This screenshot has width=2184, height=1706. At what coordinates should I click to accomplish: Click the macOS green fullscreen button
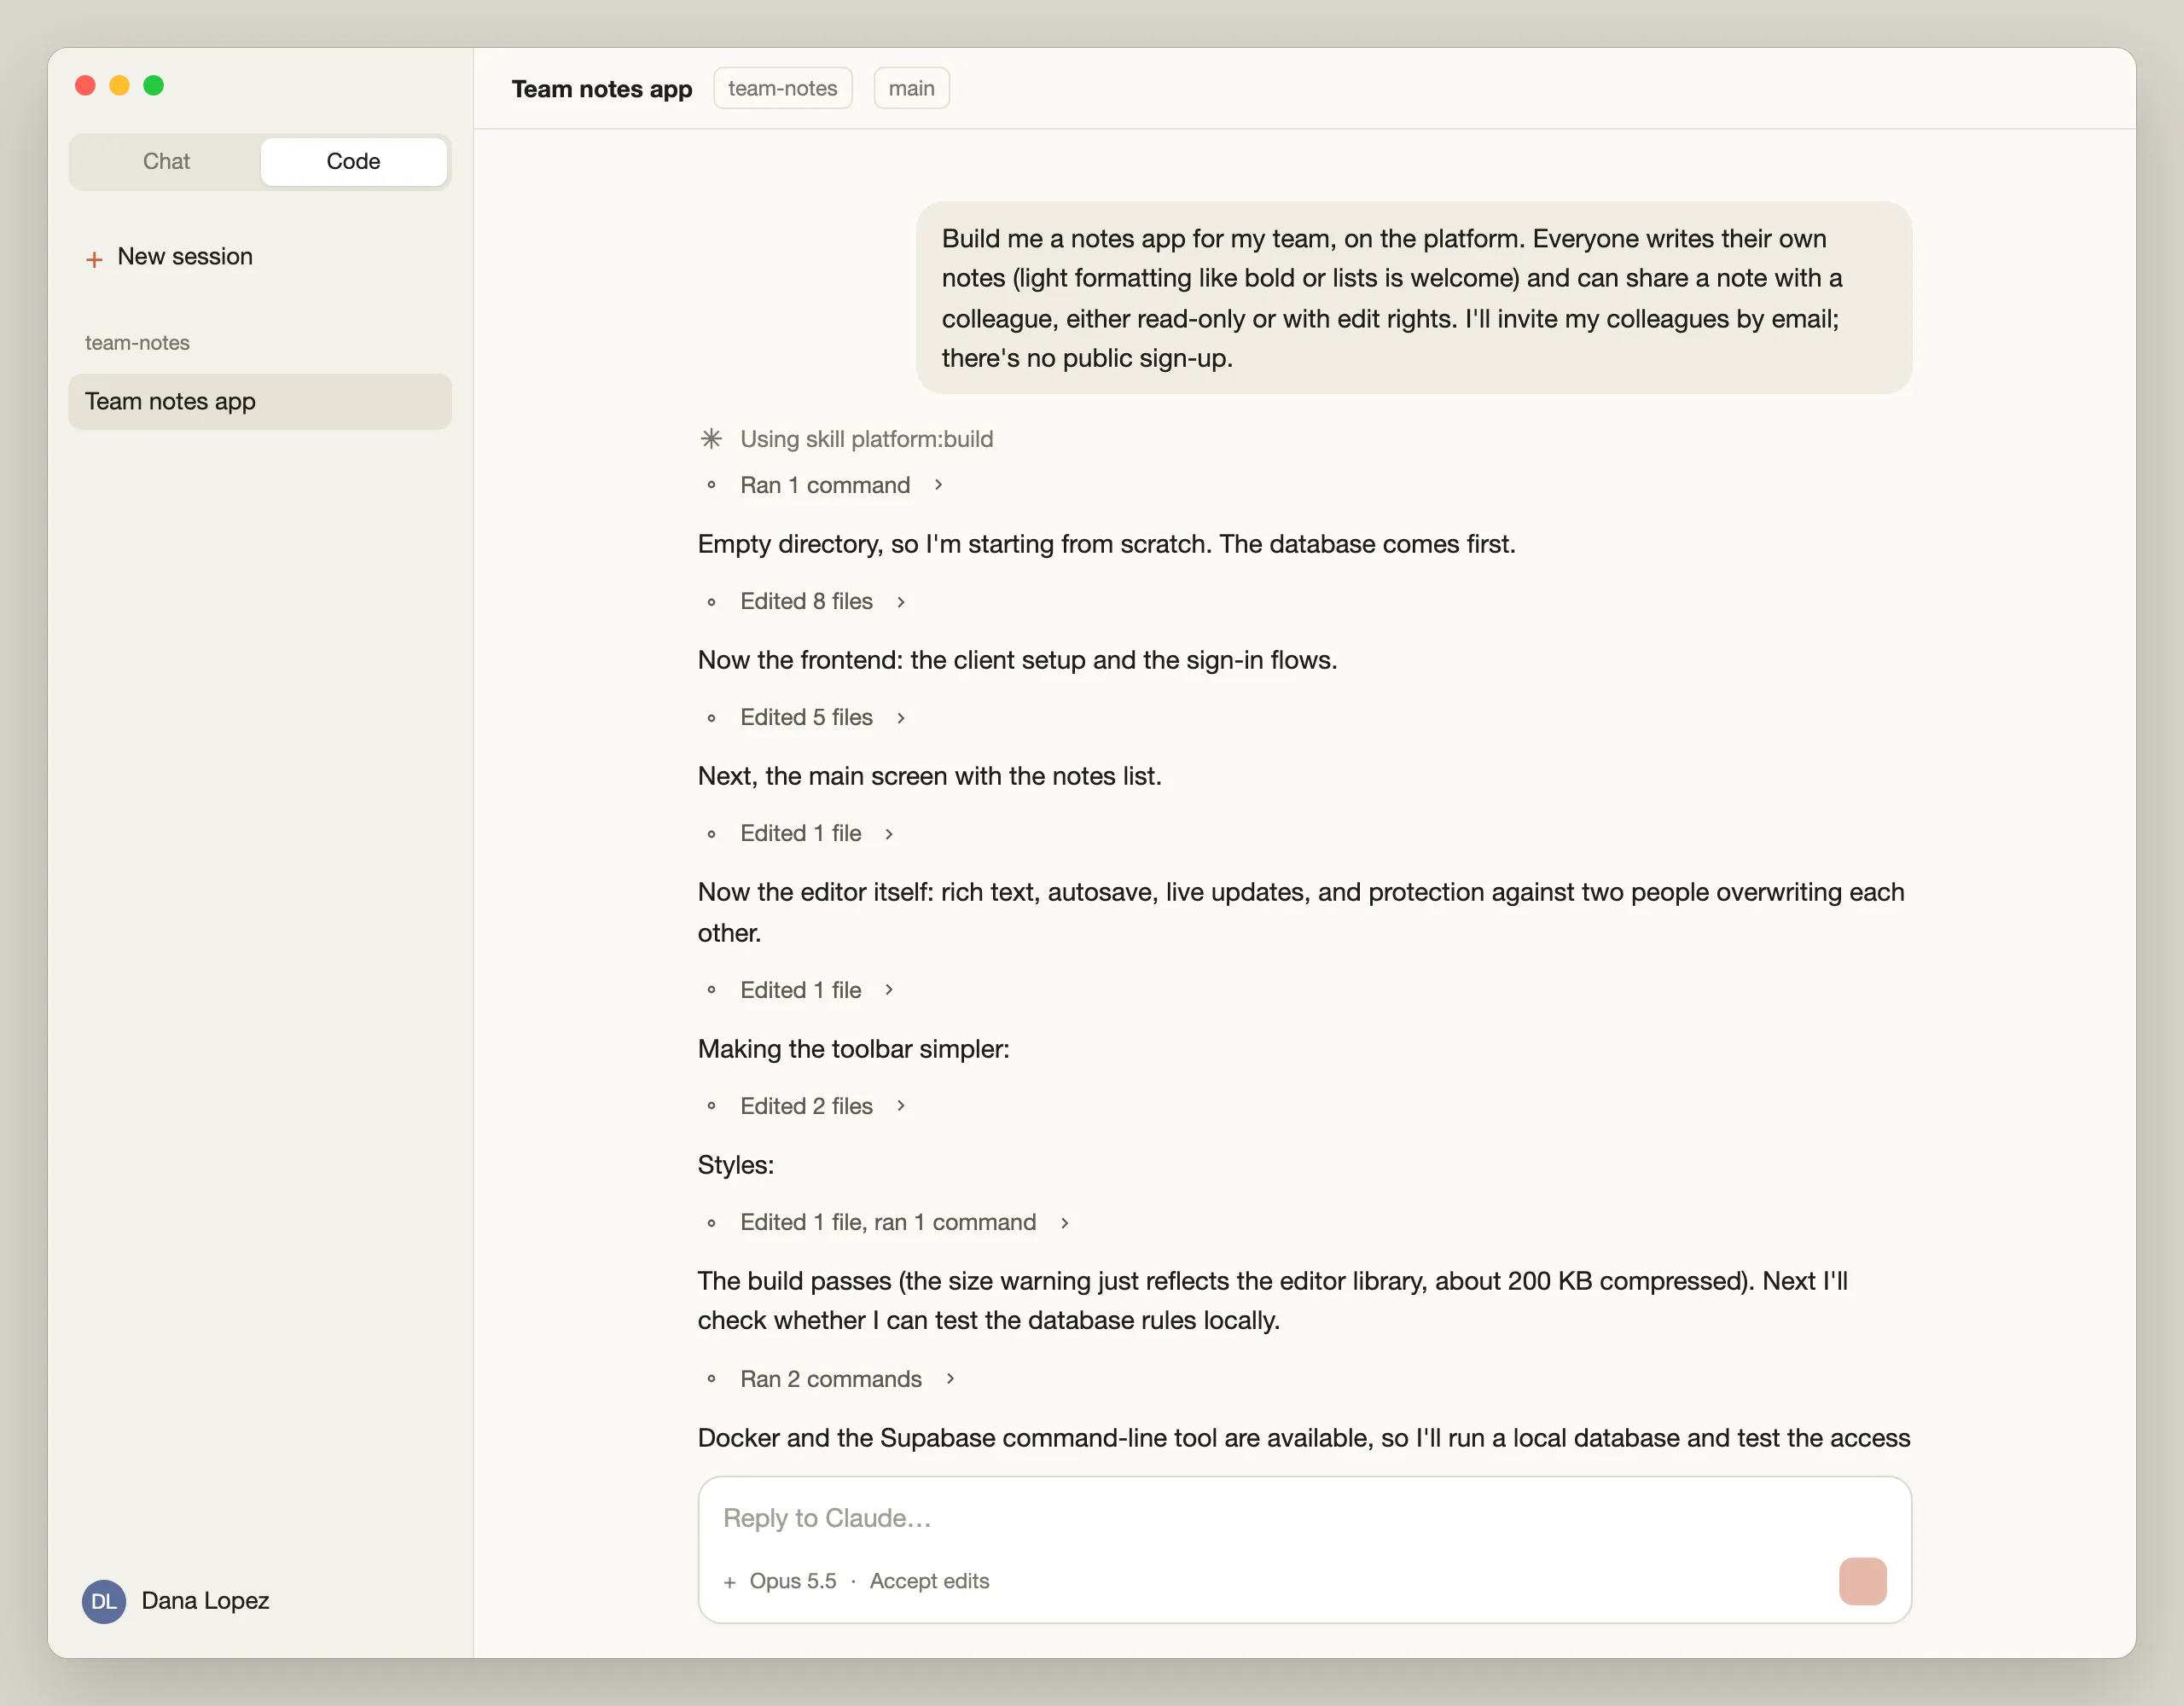[153, 86]
